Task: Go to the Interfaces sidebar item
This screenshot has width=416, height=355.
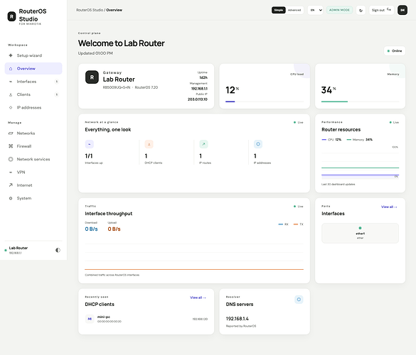Action: click(33, 82)
